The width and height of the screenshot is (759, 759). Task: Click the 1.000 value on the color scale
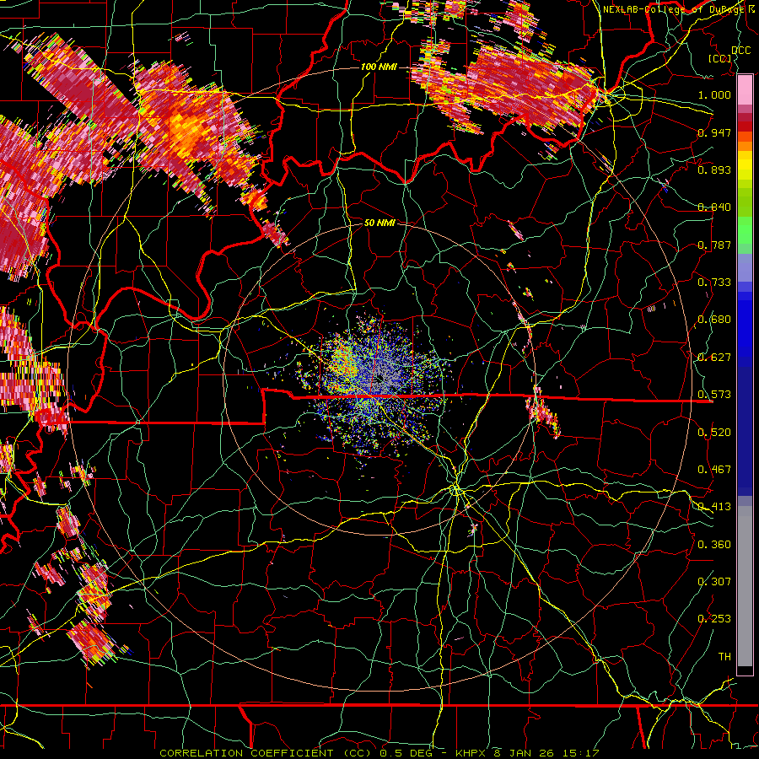pos(714,94)
